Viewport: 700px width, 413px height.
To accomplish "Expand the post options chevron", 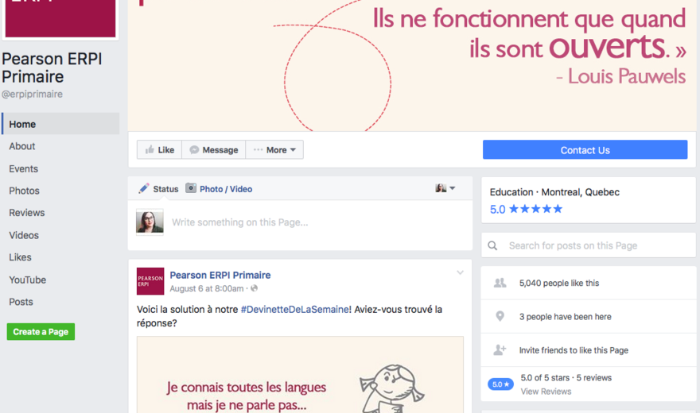I will [460, 272].
